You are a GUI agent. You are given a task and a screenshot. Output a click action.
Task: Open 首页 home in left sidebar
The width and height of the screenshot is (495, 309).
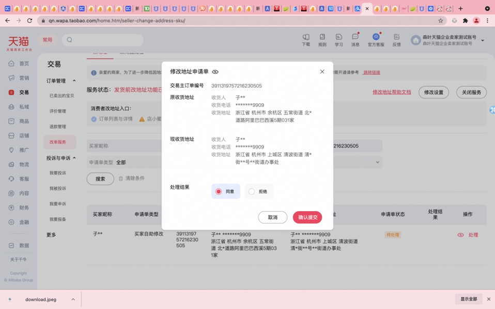click(19, 63)
